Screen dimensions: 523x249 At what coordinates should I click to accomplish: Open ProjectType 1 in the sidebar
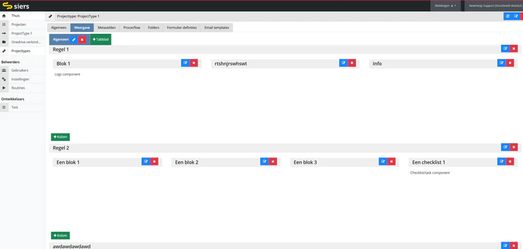pyautogui.click(x=22, y=33)
